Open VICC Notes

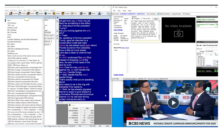[186, 14]
